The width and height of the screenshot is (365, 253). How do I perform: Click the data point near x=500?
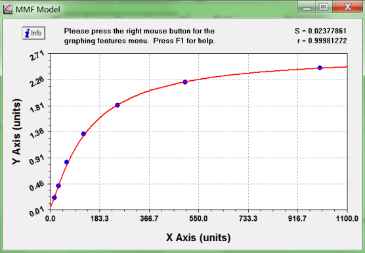click(185, 82)
